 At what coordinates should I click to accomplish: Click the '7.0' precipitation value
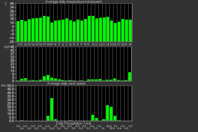pyautogui.click(x=115, y=126)
